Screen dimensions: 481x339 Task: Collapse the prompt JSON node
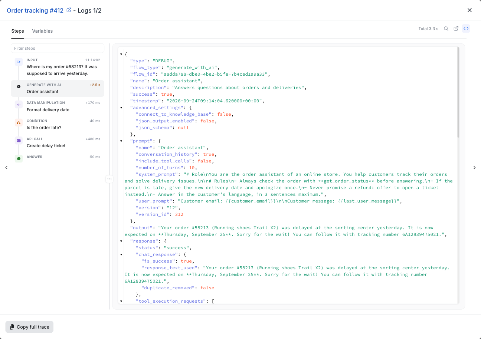click(x=121, y=141)
